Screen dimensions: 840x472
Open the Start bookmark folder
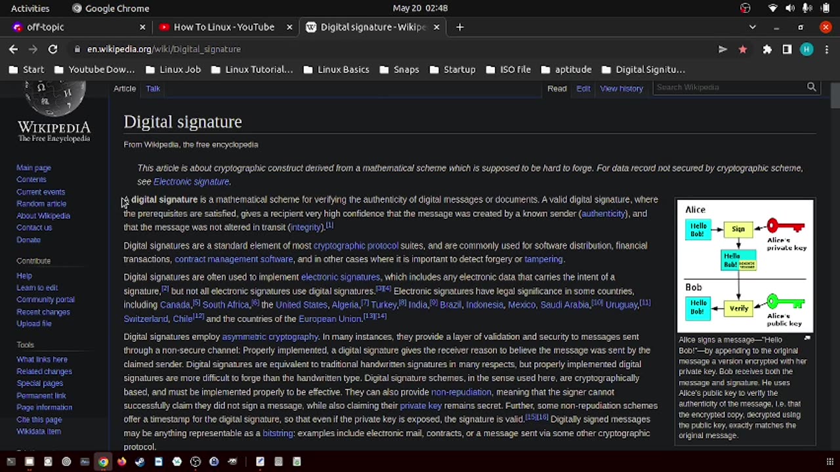[27, 69]
